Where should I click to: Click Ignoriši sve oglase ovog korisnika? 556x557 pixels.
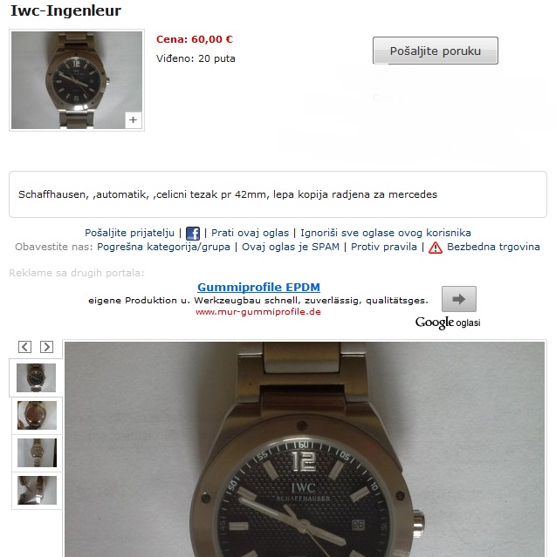(x=386, y=233)
